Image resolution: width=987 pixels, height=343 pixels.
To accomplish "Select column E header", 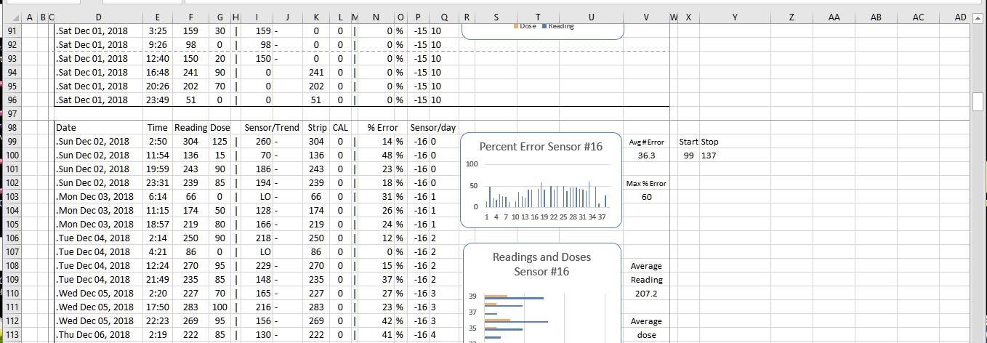I will [159, 17].
